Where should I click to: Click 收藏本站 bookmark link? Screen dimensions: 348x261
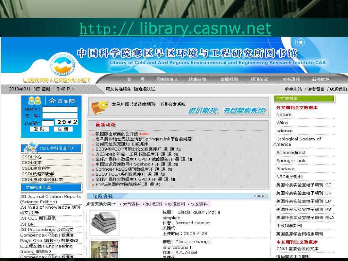(x=293, y=89)
